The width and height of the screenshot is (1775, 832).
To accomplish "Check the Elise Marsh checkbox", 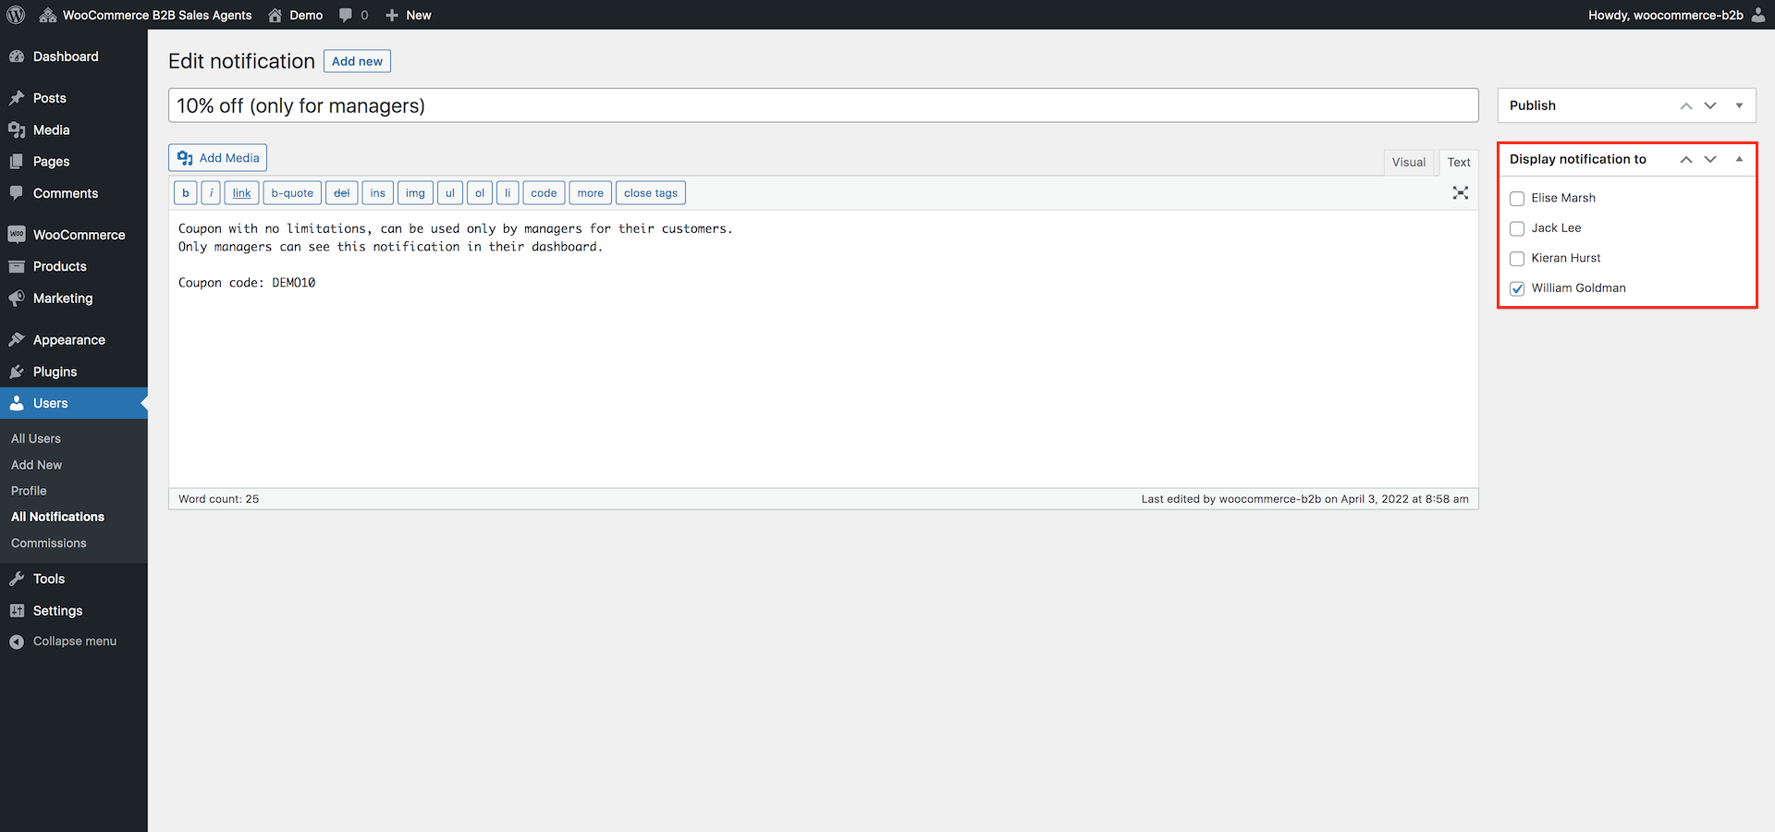I will (x=1517, y=199).
